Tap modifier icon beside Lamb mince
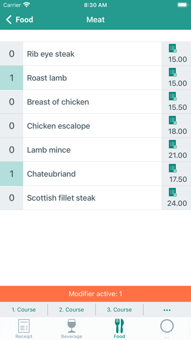Viewport: 191px width, 340px height. pos(173,145)
